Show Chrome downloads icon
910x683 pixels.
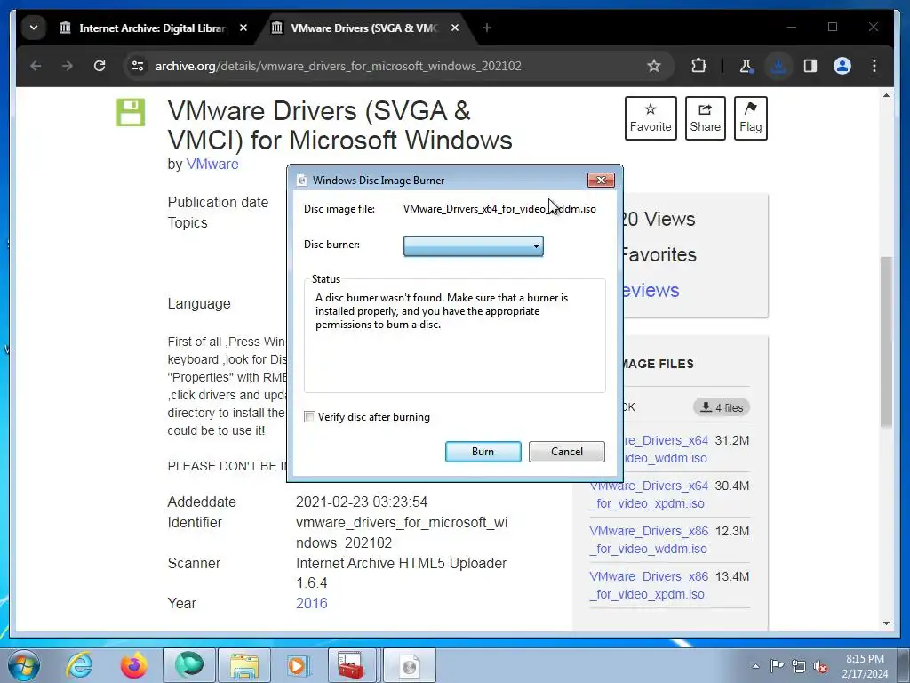(x=778, y=66)
